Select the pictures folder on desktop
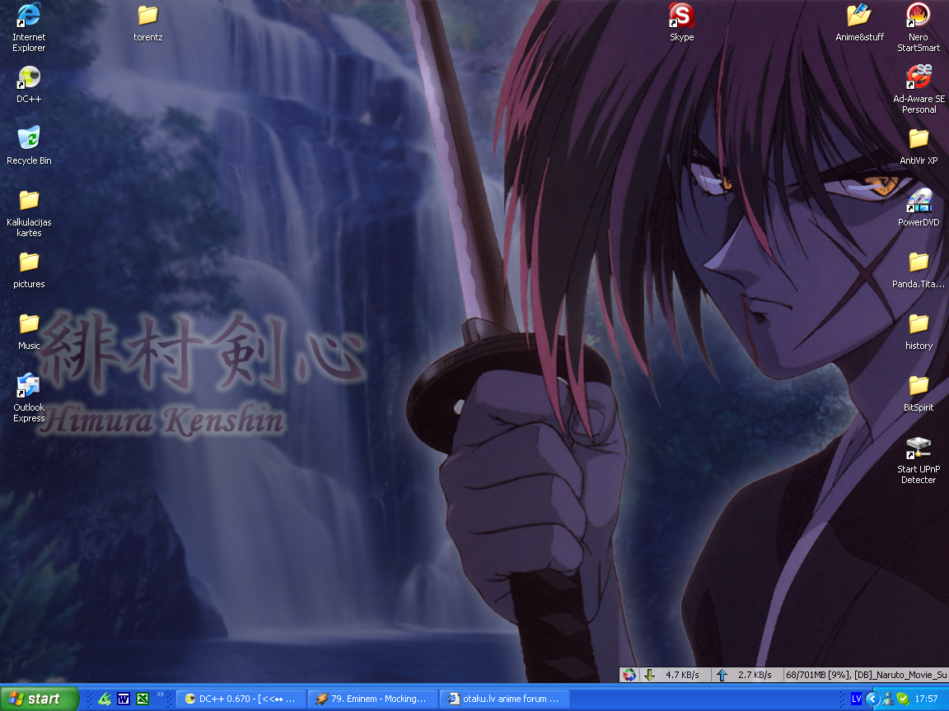The height and width of the screenshot is (711, 949). click(29, 270)
